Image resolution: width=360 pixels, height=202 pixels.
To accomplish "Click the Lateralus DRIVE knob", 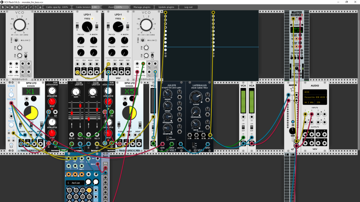I will click(195, 124).
